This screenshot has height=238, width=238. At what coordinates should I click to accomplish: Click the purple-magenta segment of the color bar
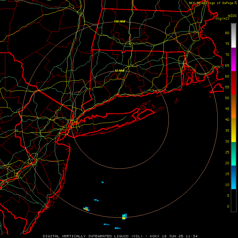[x=234, y=59]
